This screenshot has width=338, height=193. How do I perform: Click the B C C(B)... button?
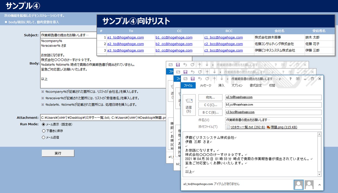pyautogui.click(x=211, y=112)
